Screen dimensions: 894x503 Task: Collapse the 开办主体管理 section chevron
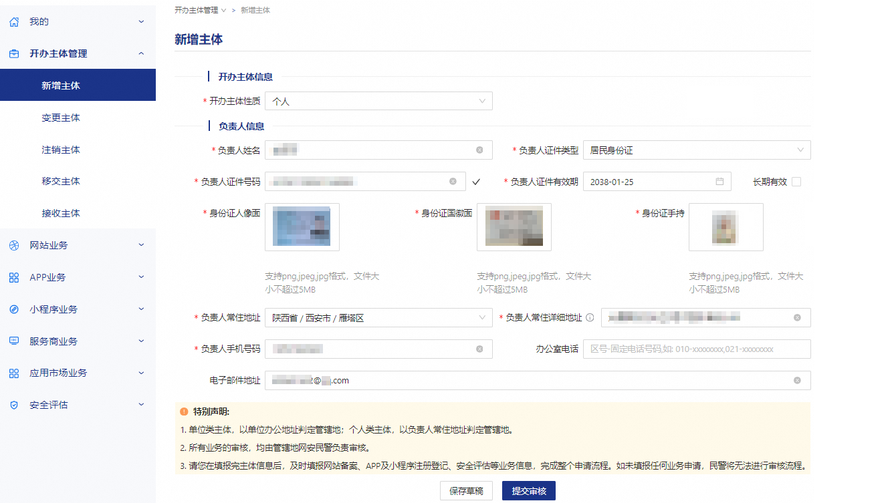pos(141,53)
